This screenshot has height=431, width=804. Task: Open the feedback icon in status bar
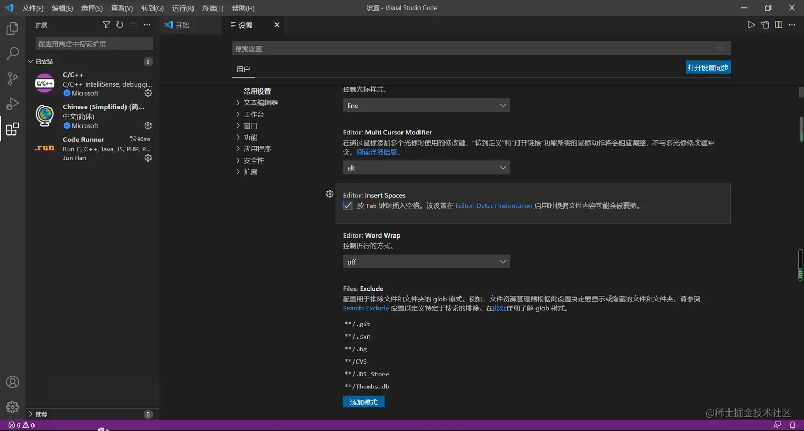point(777,425)
